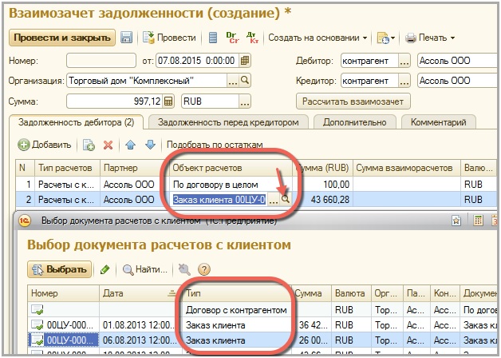Viewport: 501px width, 358px height.
Task: Click the cancel search icon
Action: (x=184, y=270)
